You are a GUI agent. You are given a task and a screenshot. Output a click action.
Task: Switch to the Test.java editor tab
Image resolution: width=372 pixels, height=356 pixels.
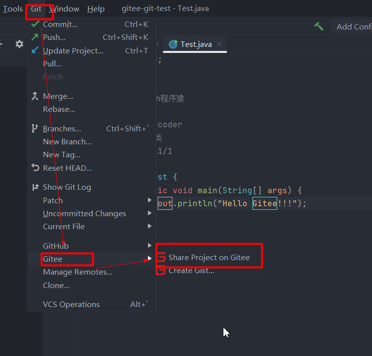(196, 44)
